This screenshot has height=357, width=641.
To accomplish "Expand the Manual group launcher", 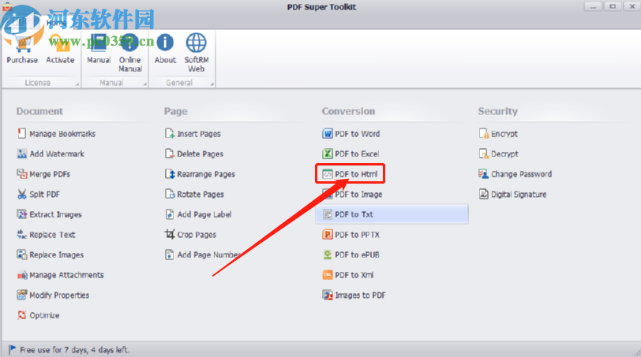I will (144, 84).
